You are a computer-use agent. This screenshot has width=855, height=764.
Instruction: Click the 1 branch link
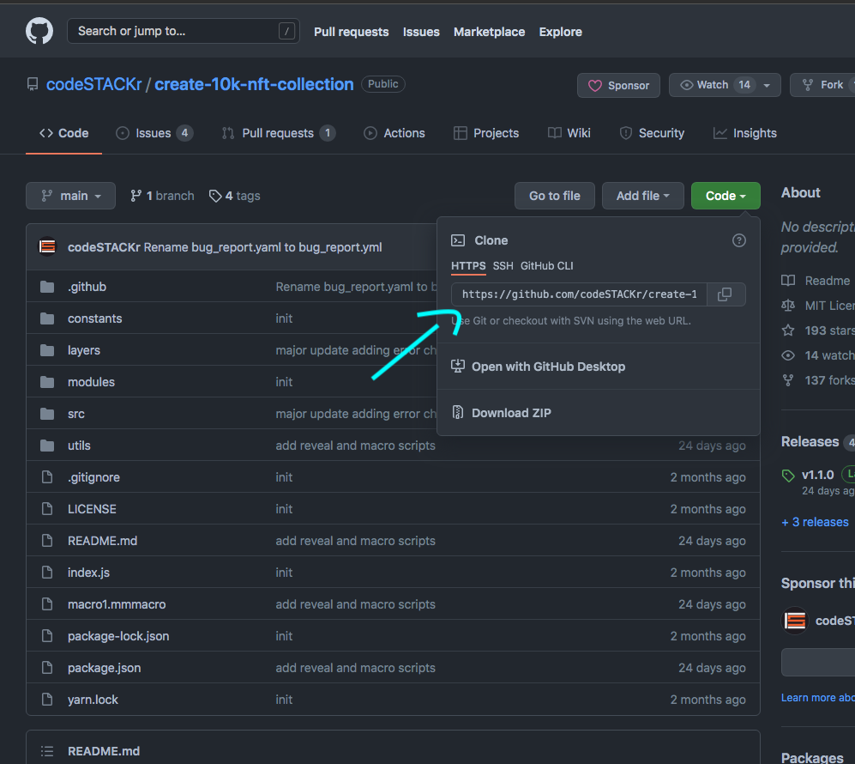[162, 196]
